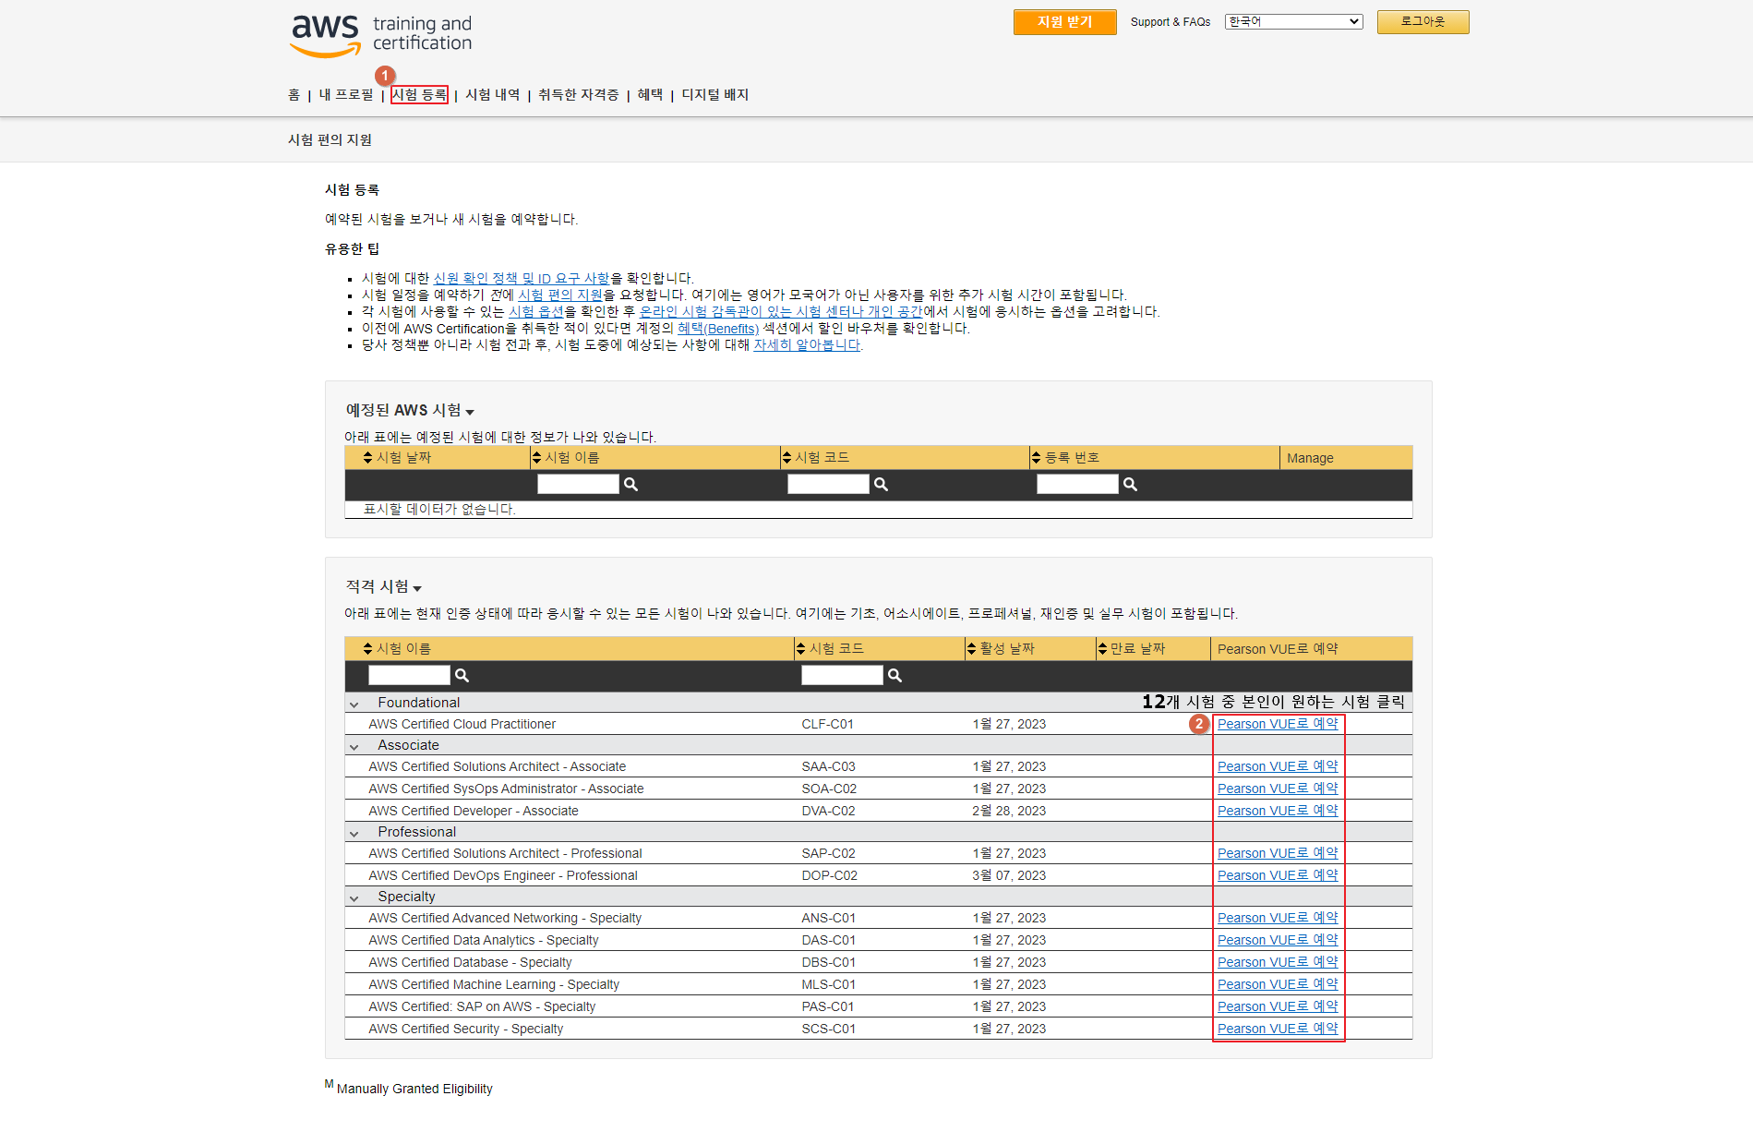Open 자세히 알아봅니다 link
The height and width of the screenshot is (1132, 1753).
tap(807, 345)
